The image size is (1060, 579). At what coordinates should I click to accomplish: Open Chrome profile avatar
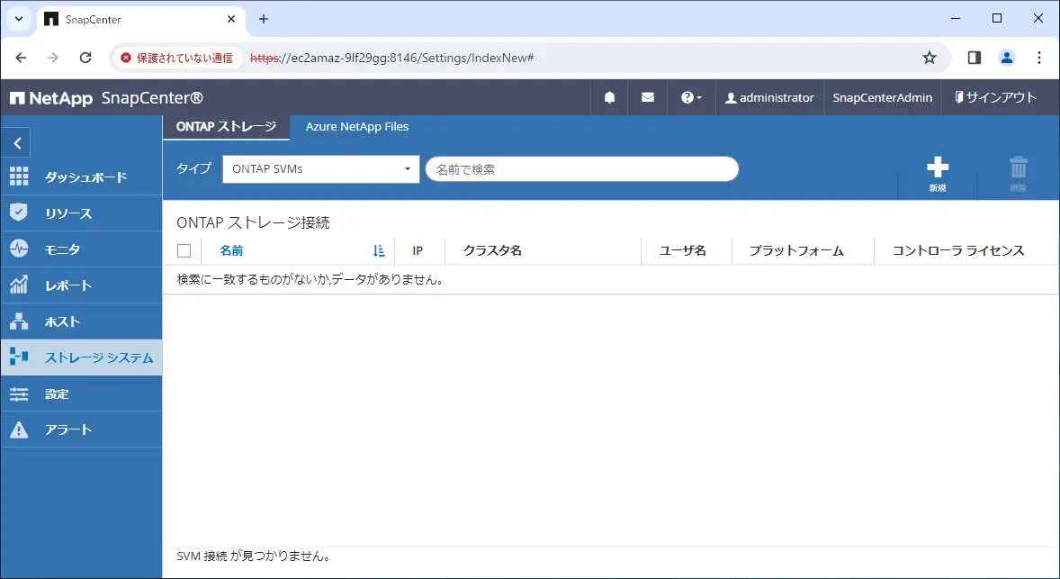[x=1007, y=58]
